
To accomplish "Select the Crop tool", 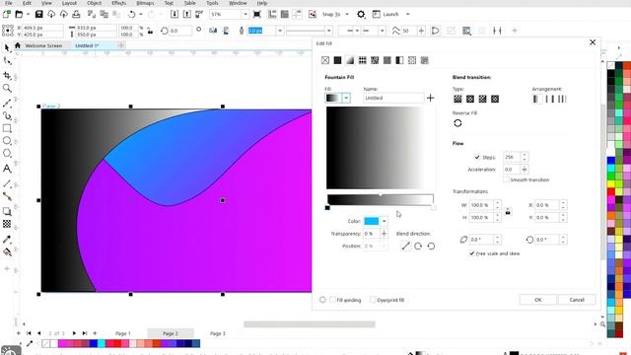I will [7, 75].
